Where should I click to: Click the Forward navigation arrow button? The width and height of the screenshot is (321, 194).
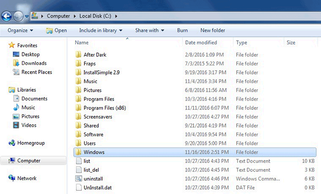(18, 16)
